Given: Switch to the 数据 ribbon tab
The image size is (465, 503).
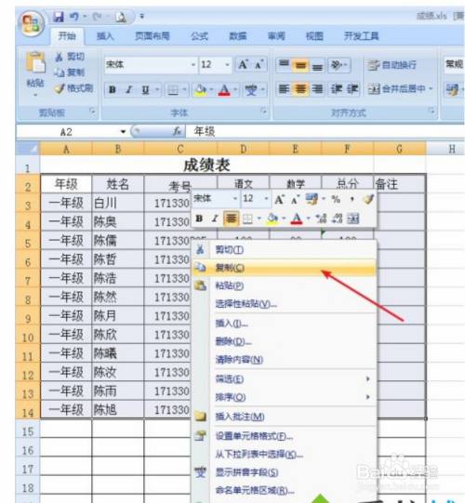Looking at the screenshot, I should (x=238, y=36).
